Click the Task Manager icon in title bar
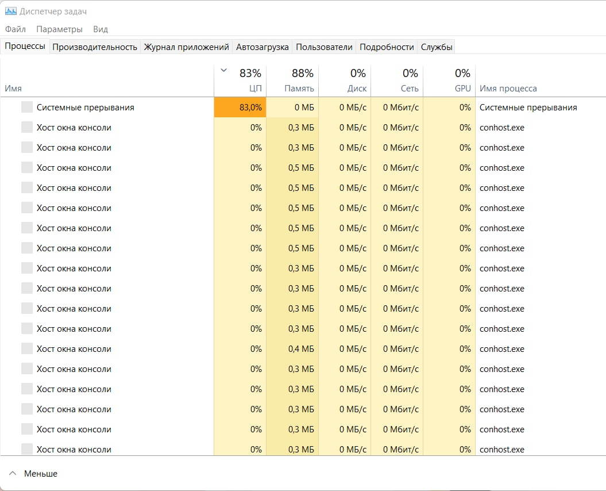 coord(10,11)
